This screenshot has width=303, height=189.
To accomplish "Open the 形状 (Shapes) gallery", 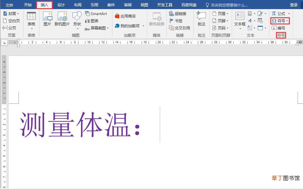I will click(x=77, y=20).
